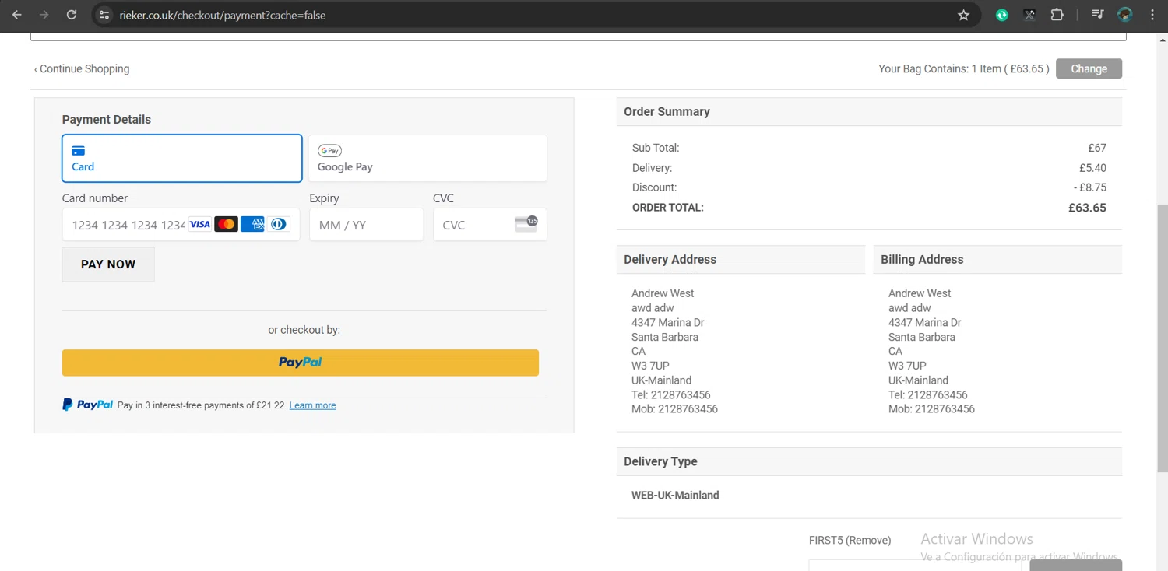Open the X extension icon in toolbar
The width and height of the screenshot is (1168, 571).
click(x=1029, y=15)
